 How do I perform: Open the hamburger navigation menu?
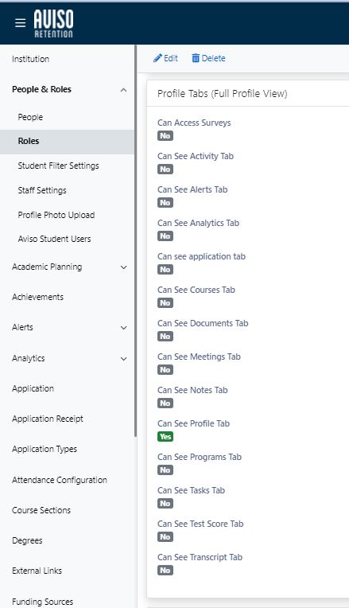click(x=20, y=23)
